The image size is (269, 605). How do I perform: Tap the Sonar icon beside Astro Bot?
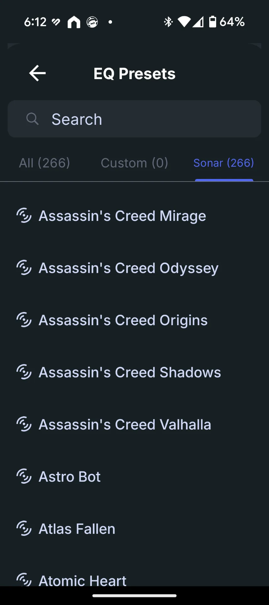(x=24, y=476)
